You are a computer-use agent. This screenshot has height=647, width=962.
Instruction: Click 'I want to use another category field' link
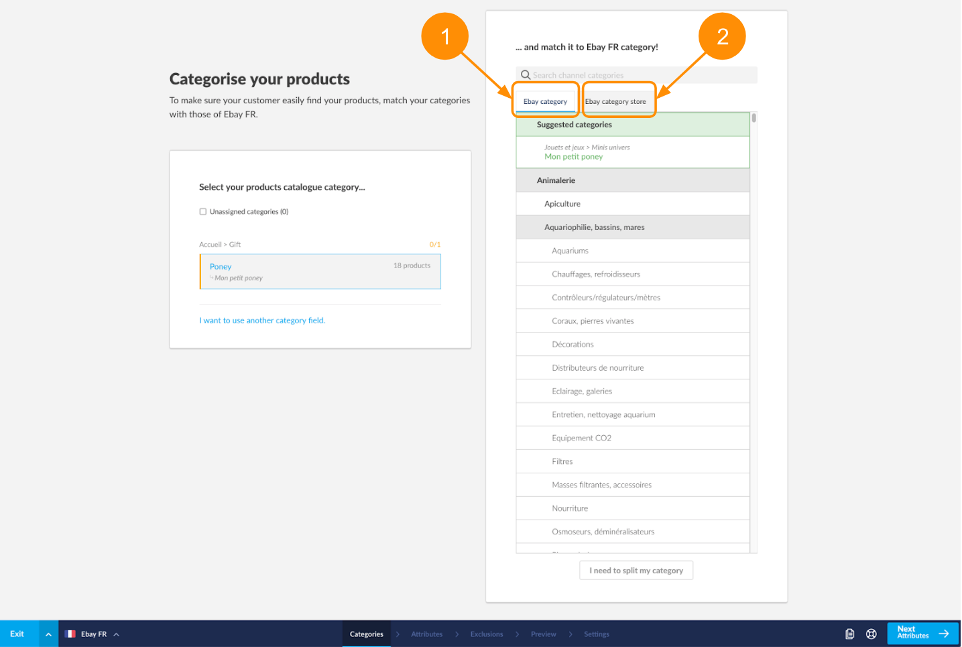(x=262, y=320)
